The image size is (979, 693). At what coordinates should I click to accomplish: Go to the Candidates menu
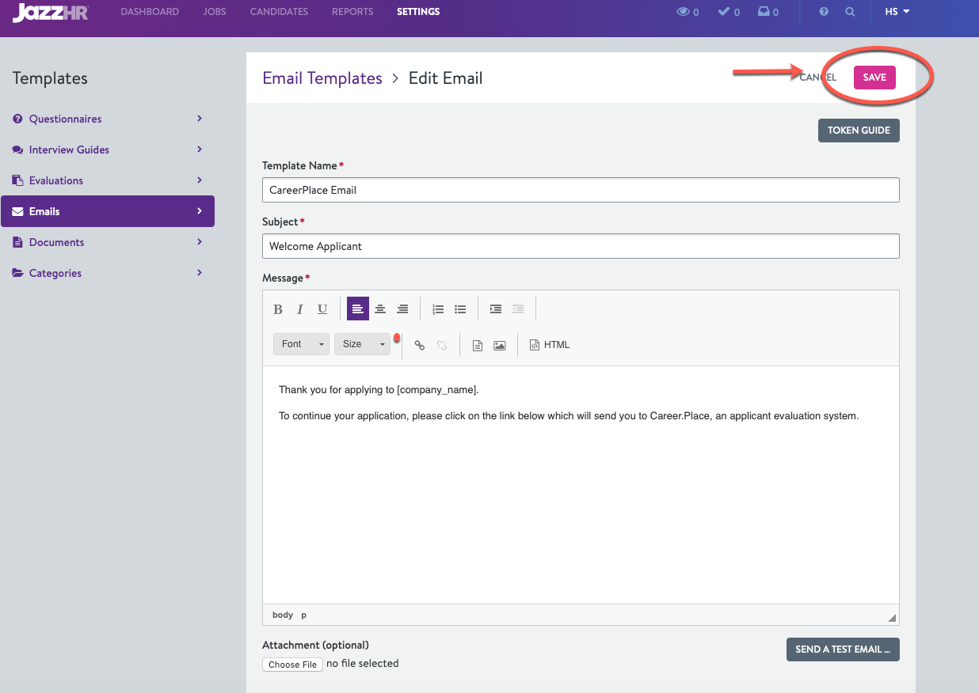click(279, 12)
